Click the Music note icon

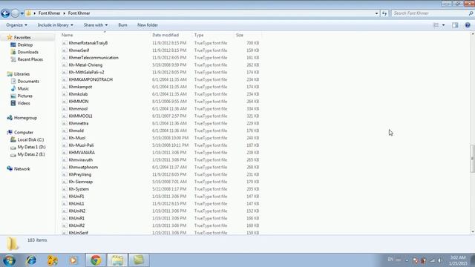[x=13, y=88]
